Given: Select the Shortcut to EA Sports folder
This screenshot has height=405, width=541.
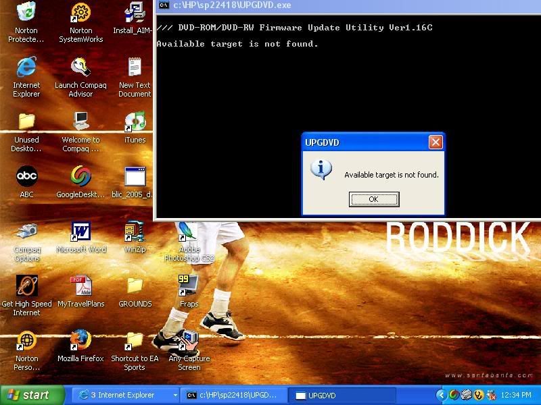Looking at the screenshot, I should pos(135,350).
